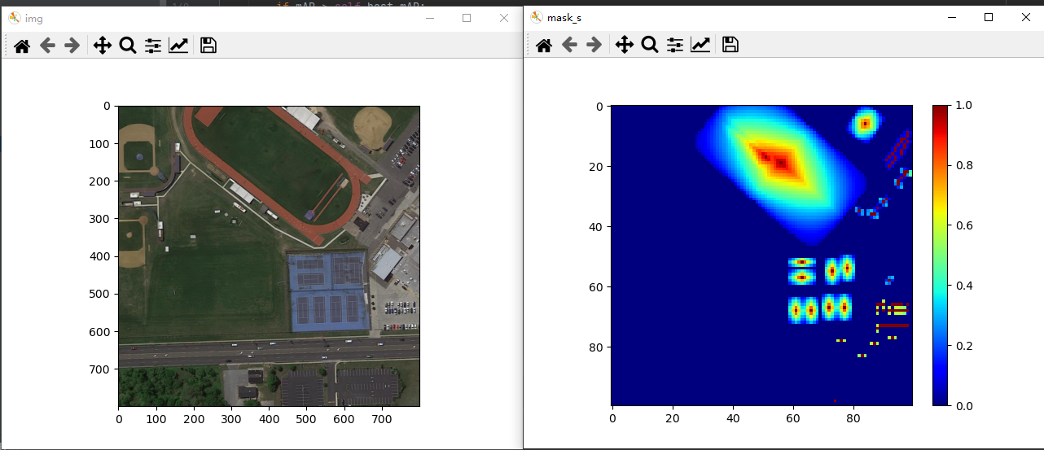Image resolution: width=1044 pixels, height=450 pixels.
Task: Click Forward arrow in img window toolbar
Action: (x=72, y=46)
